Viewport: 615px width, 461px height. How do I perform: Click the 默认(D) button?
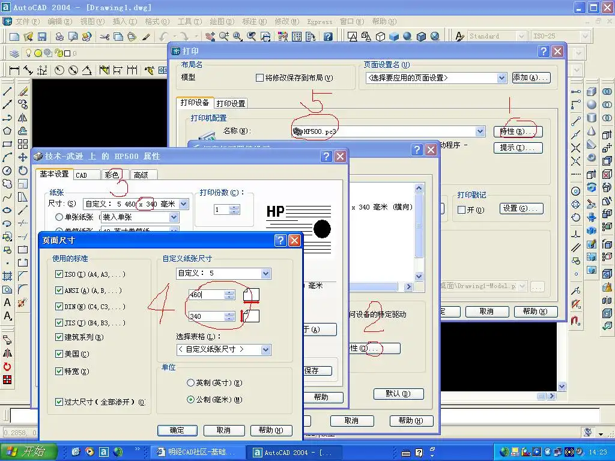click(399, 394)
